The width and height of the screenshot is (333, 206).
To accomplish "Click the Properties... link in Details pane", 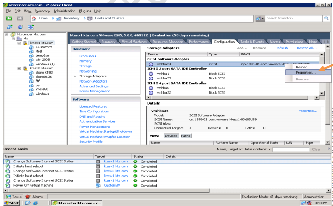I will click(x=307, y=111).
